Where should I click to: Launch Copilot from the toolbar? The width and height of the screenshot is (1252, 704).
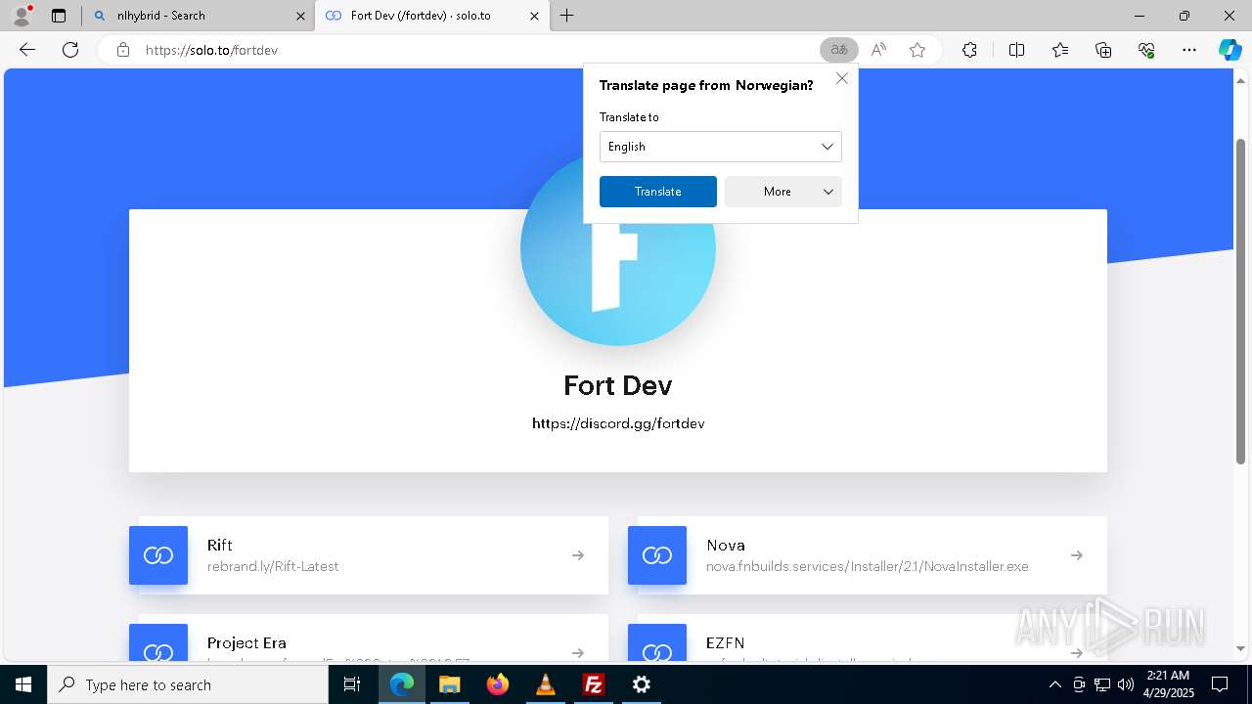tap(1230, 50)
